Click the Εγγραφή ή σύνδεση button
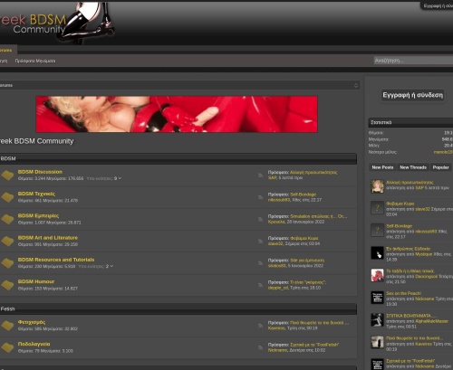Viewport: 453px width, 370px height. pyautogui.click(x=412, y=95)
